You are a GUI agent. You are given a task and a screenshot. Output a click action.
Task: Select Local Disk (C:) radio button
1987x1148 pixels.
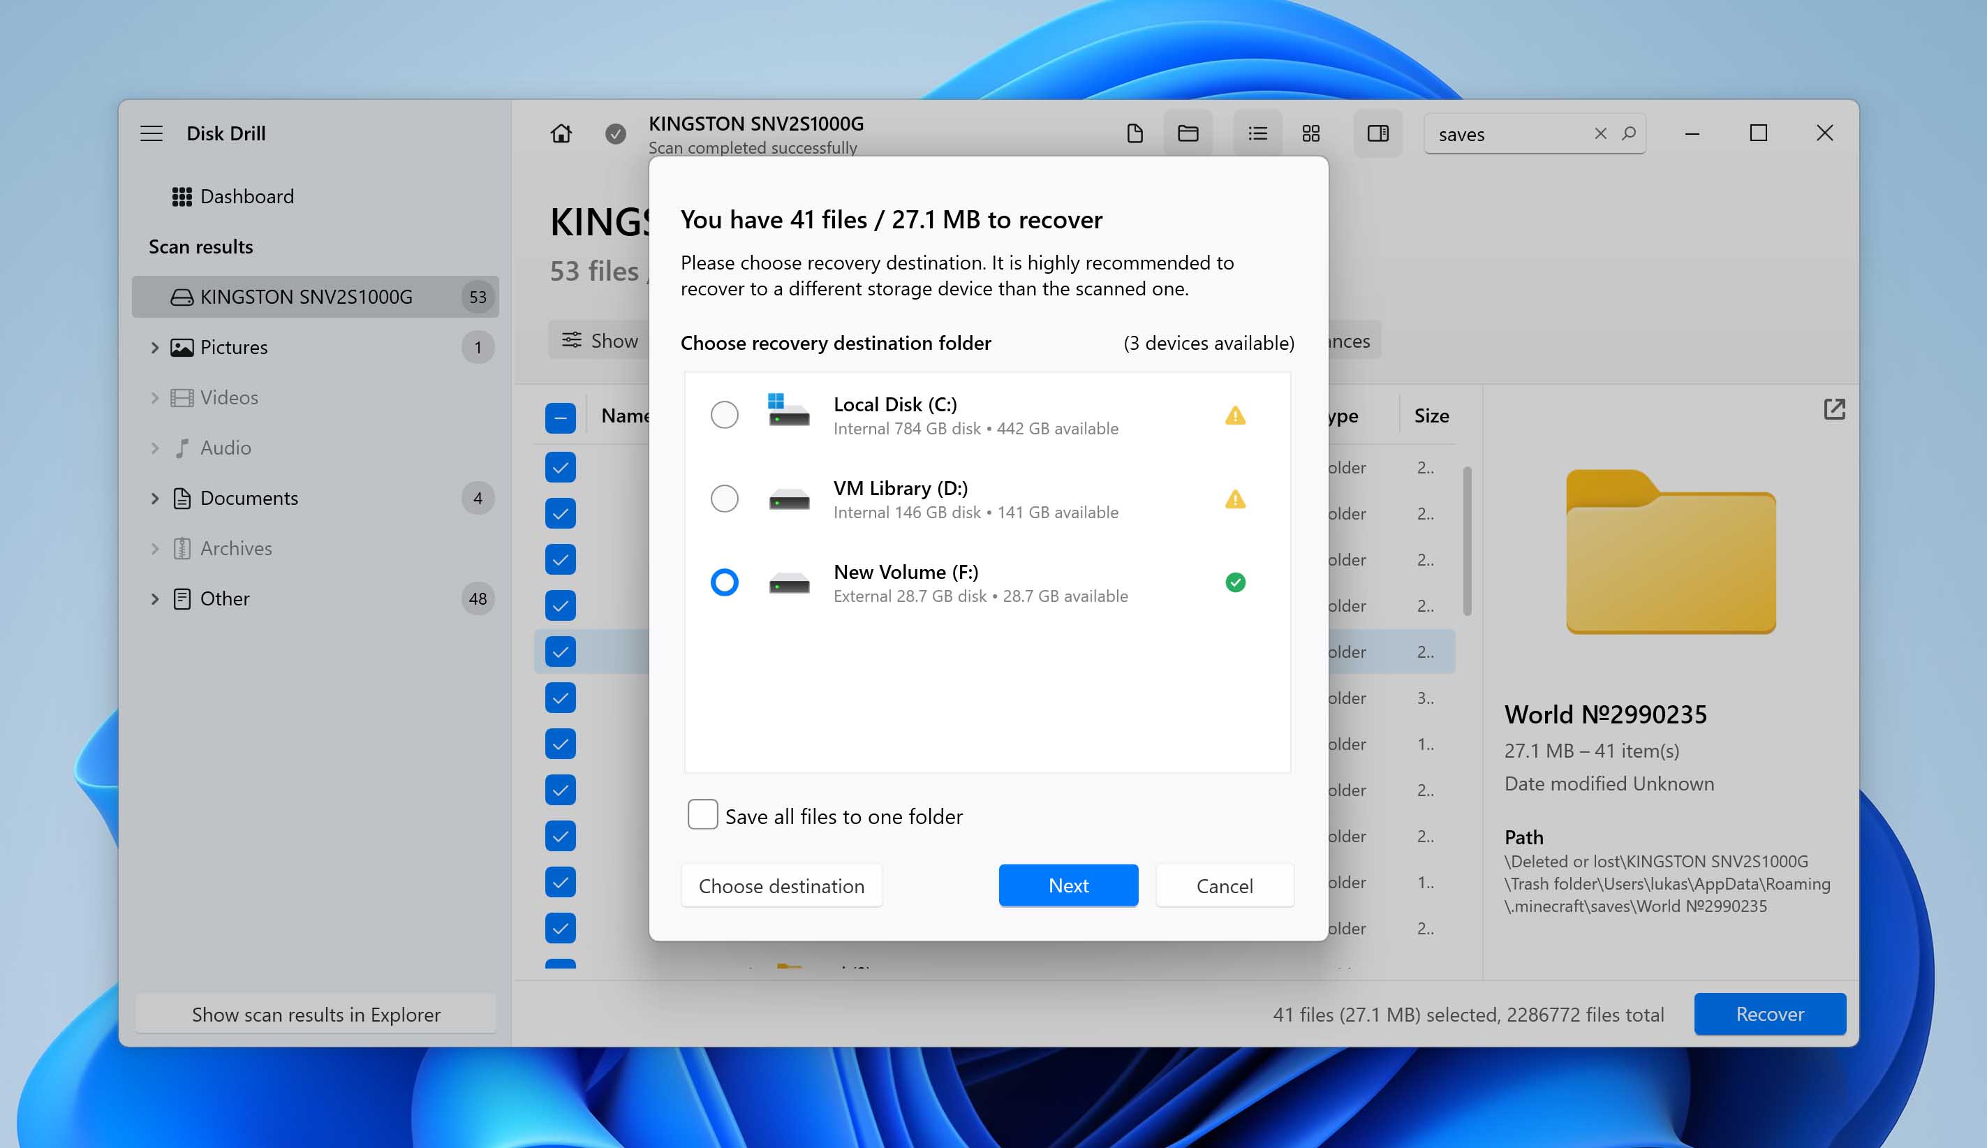coord(723,415)
